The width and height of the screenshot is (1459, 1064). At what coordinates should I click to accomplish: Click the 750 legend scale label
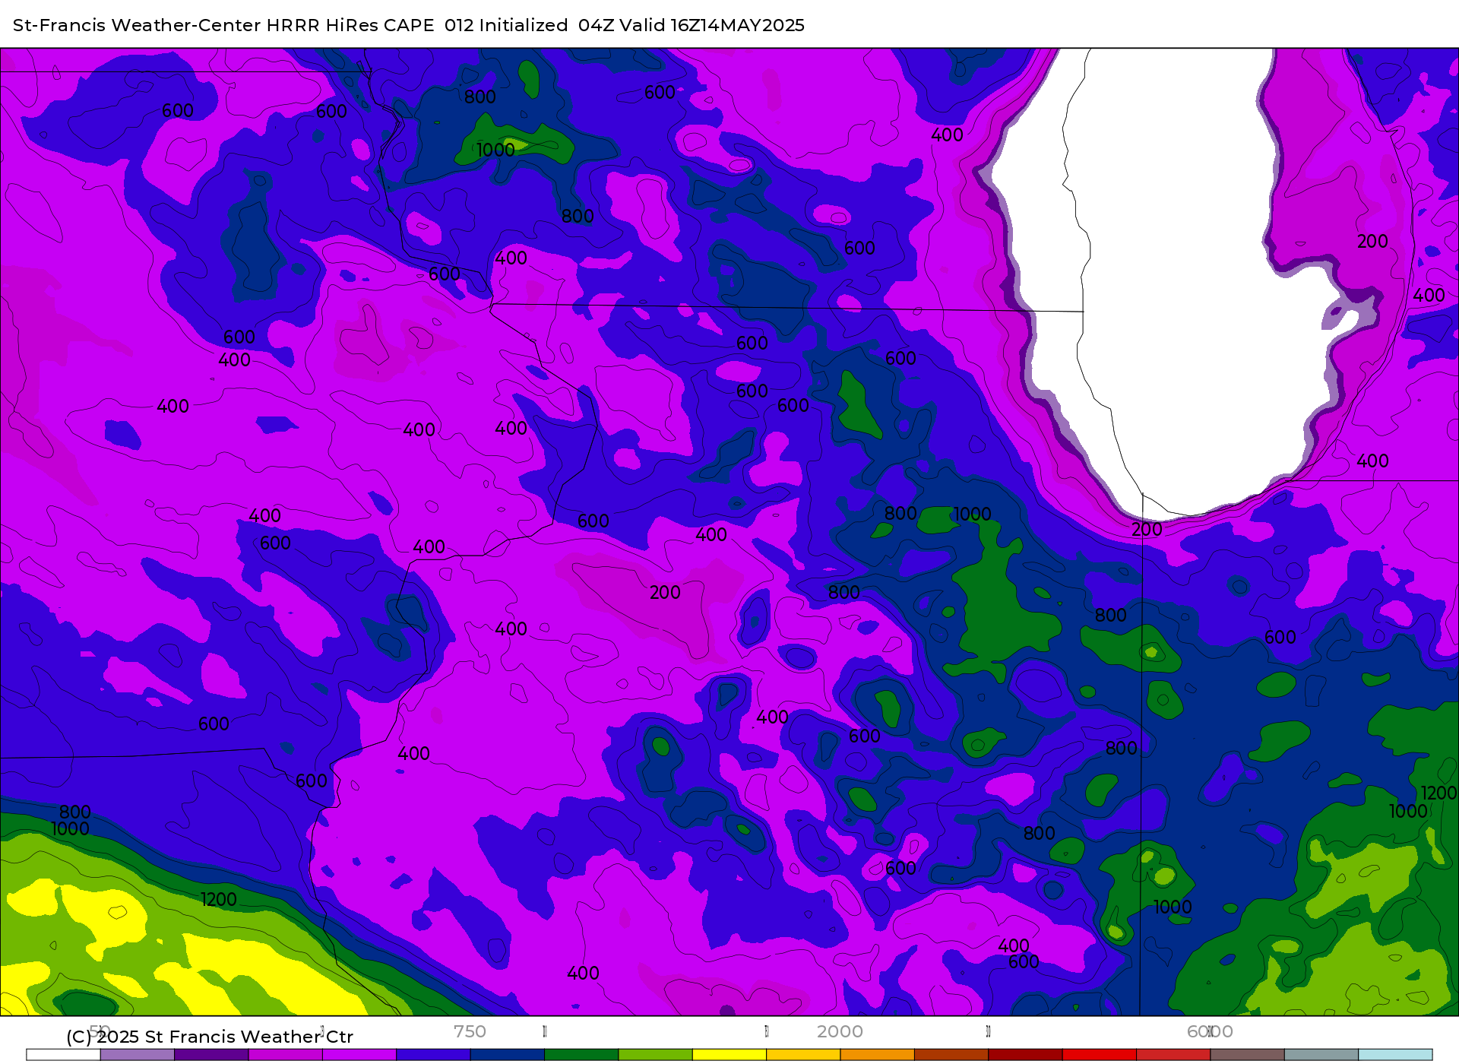coord(470,1031)
